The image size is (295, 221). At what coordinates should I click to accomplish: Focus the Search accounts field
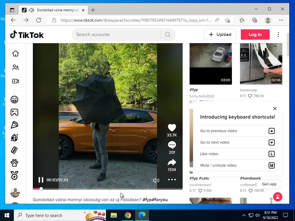(x=116, y=35)
